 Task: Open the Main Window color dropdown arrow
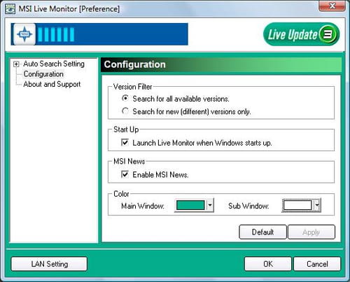pos(210,205)
